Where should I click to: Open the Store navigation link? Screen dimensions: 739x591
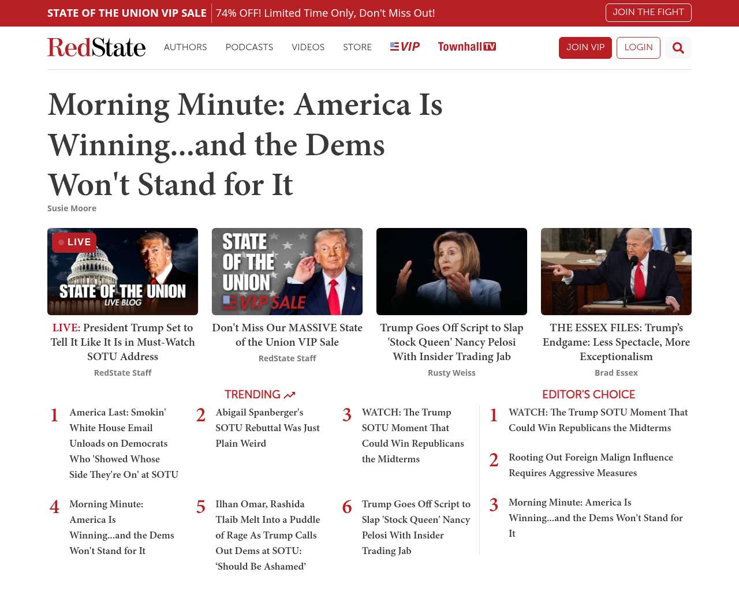tap(357, 47)
